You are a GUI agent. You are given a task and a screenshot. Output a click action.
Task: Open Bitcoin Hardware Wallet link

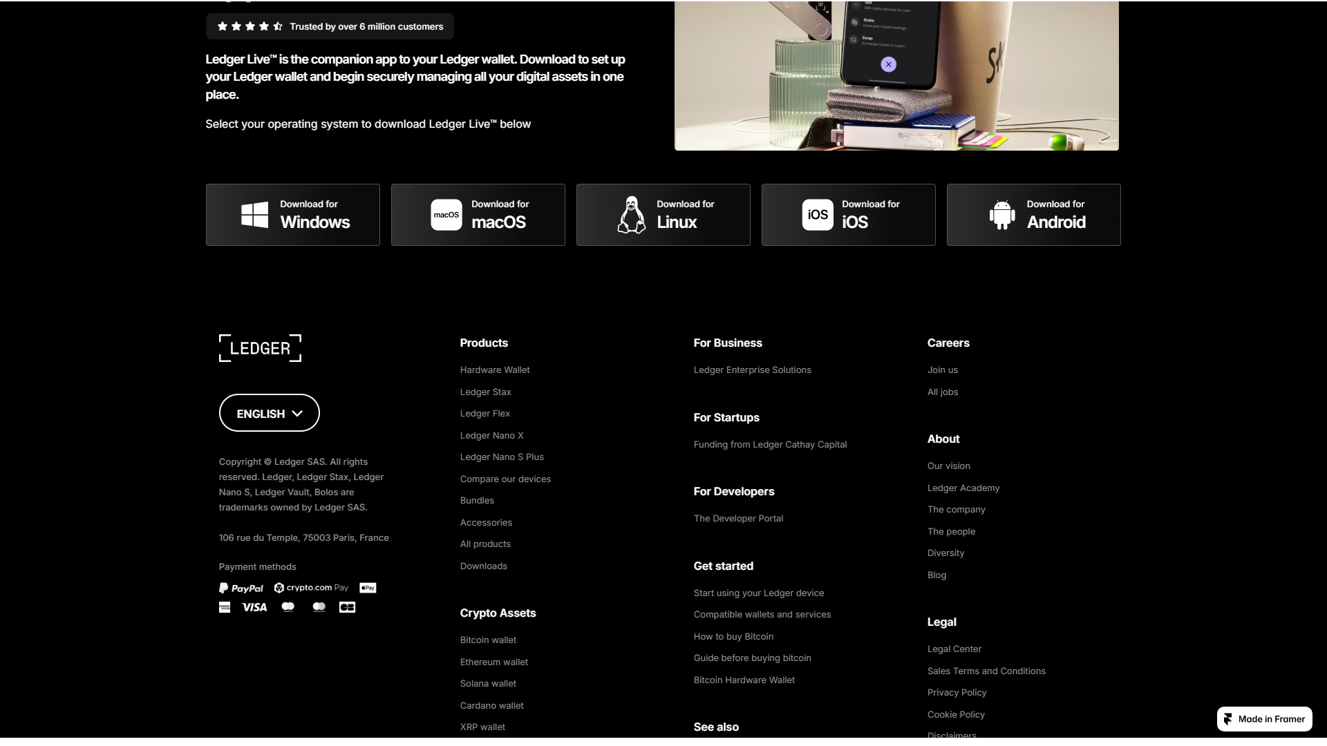pos(744,680)
